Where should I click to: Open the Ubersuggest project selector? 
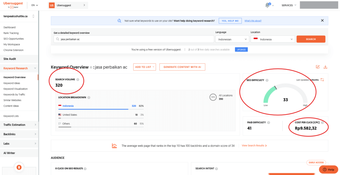(68, 5)
